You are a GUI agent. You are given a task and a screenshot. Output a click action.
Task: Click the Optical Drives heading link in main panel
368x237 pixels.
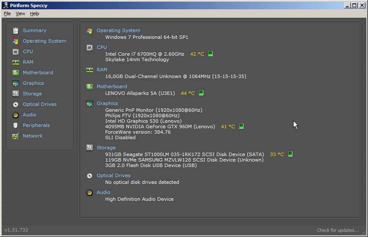114,175
